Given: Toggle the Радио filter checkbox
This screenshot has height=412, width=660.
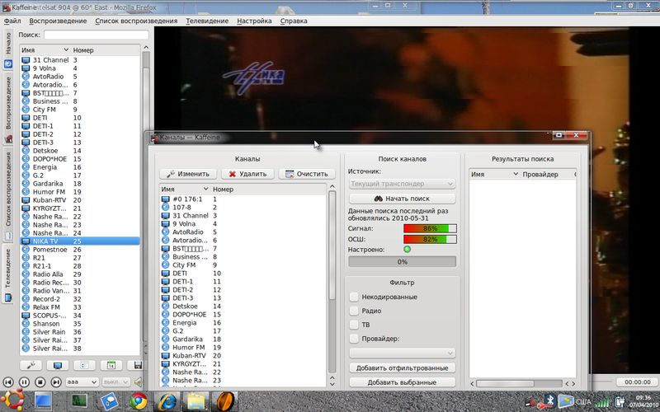Looking at the screenshot, I should (x=354, y=311).
